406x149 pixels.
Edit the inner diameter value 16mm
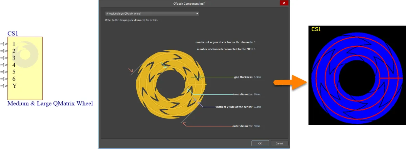[257, 94]
